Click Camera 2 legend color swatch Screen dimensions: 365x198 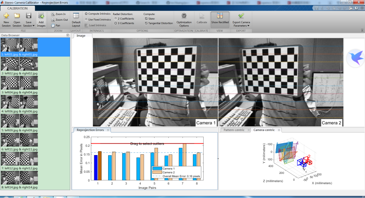tap(157, 172)
